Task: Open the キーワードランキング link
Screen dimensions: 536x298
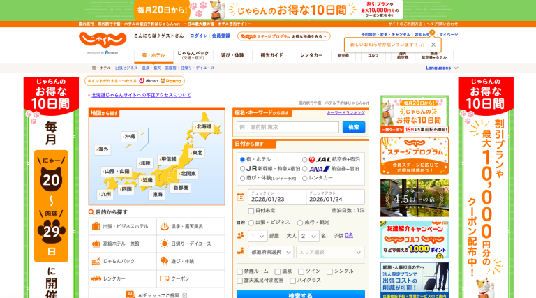Action: (345, 113)
